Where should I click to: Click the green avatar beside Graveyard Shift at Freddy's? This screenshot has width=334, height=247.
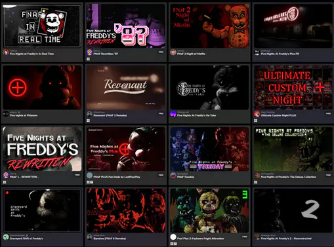click(6, 237)
